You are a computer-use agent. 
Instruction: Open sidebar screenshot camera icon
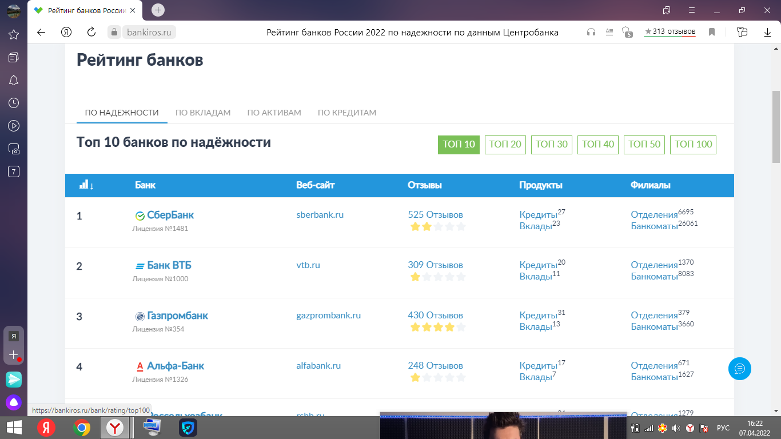pos(14,149)
